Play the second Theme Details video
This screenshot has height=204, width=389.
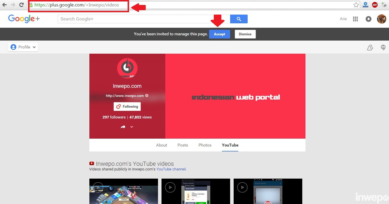[x=196, y=191]
